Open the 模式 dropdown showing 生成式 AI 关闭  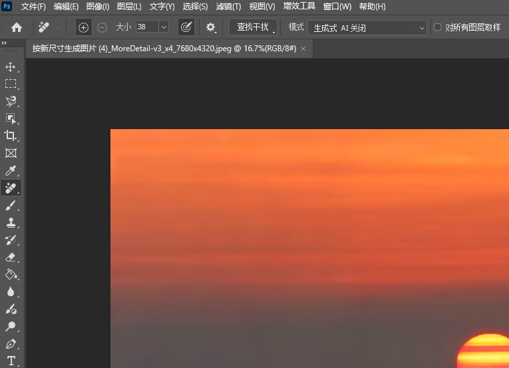point(367,27)
